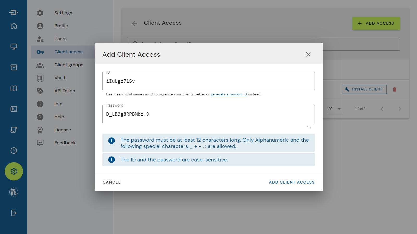Open the monitor icon in sidebar

(x=14, y=47)
